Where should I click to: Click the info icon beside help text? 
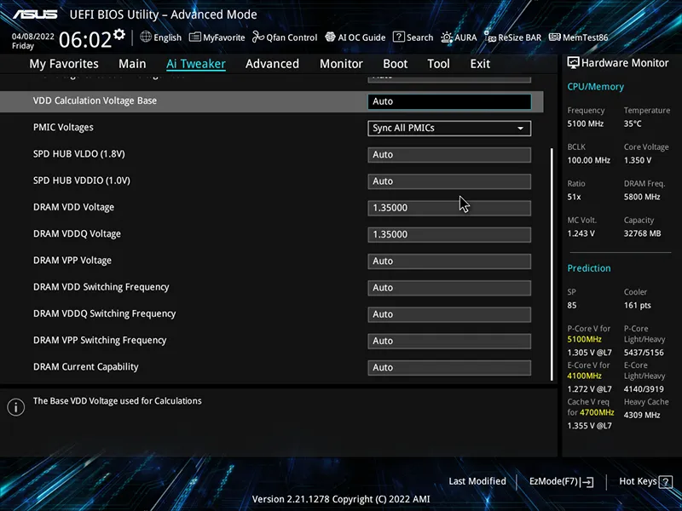[x=15, y=407]
